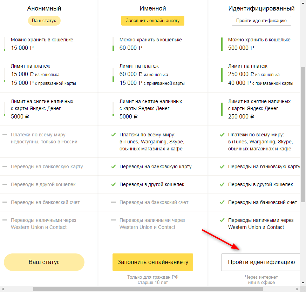Click checkmark next to Идентифицированный worldwide payments
Viewport: 306px width, 292px height.
tap(222, 135)
